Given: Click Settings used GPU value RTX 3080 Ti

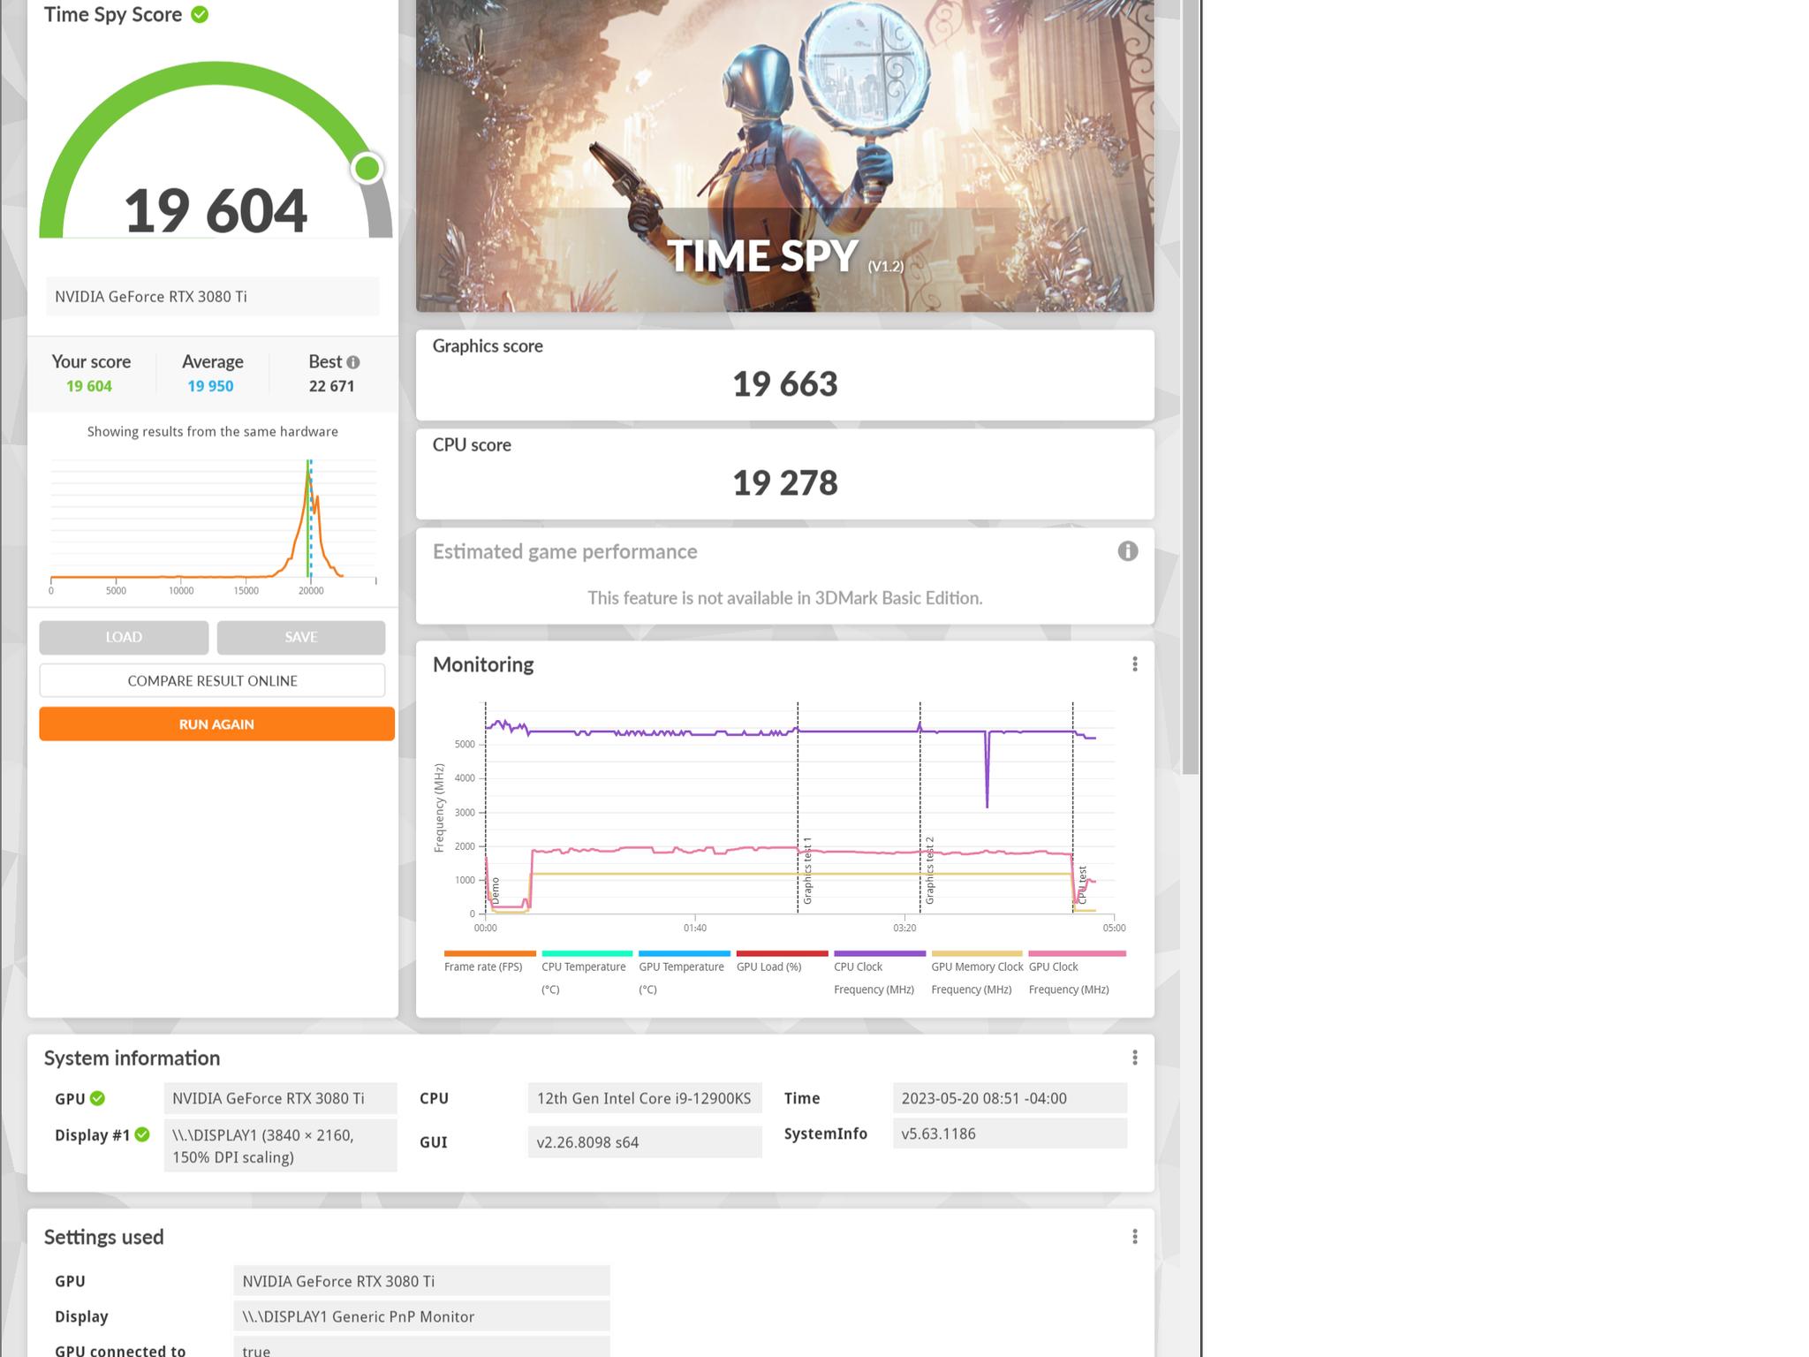Looking at the screenshot, I should 421,1281.
